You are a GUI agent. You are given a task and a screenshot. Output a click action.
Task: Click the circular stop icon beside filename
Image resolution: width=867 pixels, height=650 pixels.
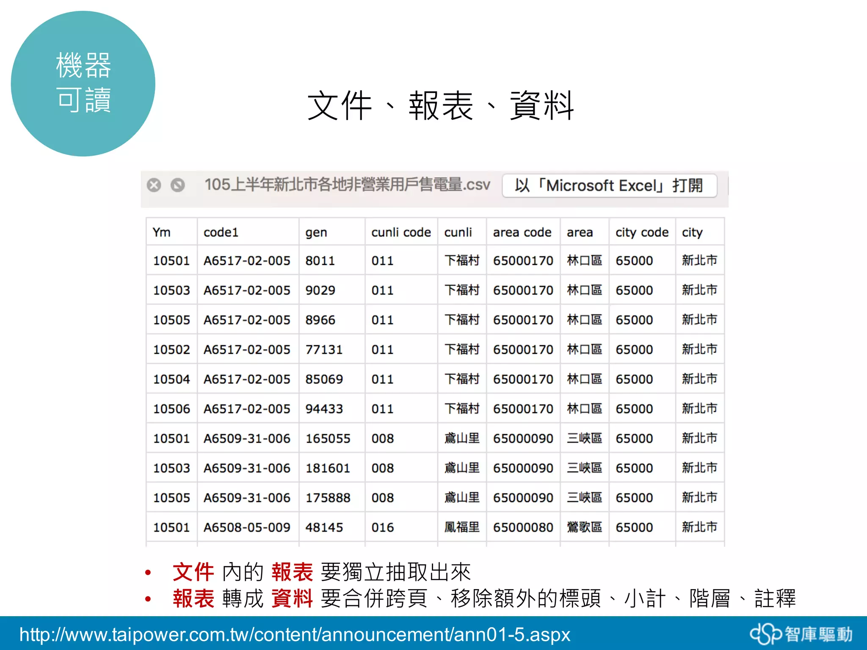click(177, 185)
